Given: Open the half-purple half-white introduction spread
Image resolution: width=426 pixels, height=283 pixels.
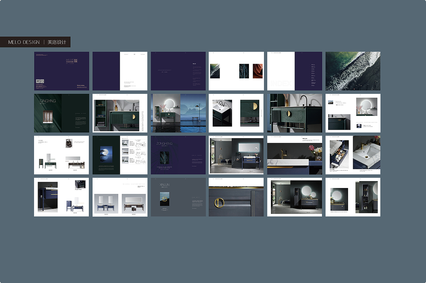Looking at the screenshot, I should [x=120, y=71].
